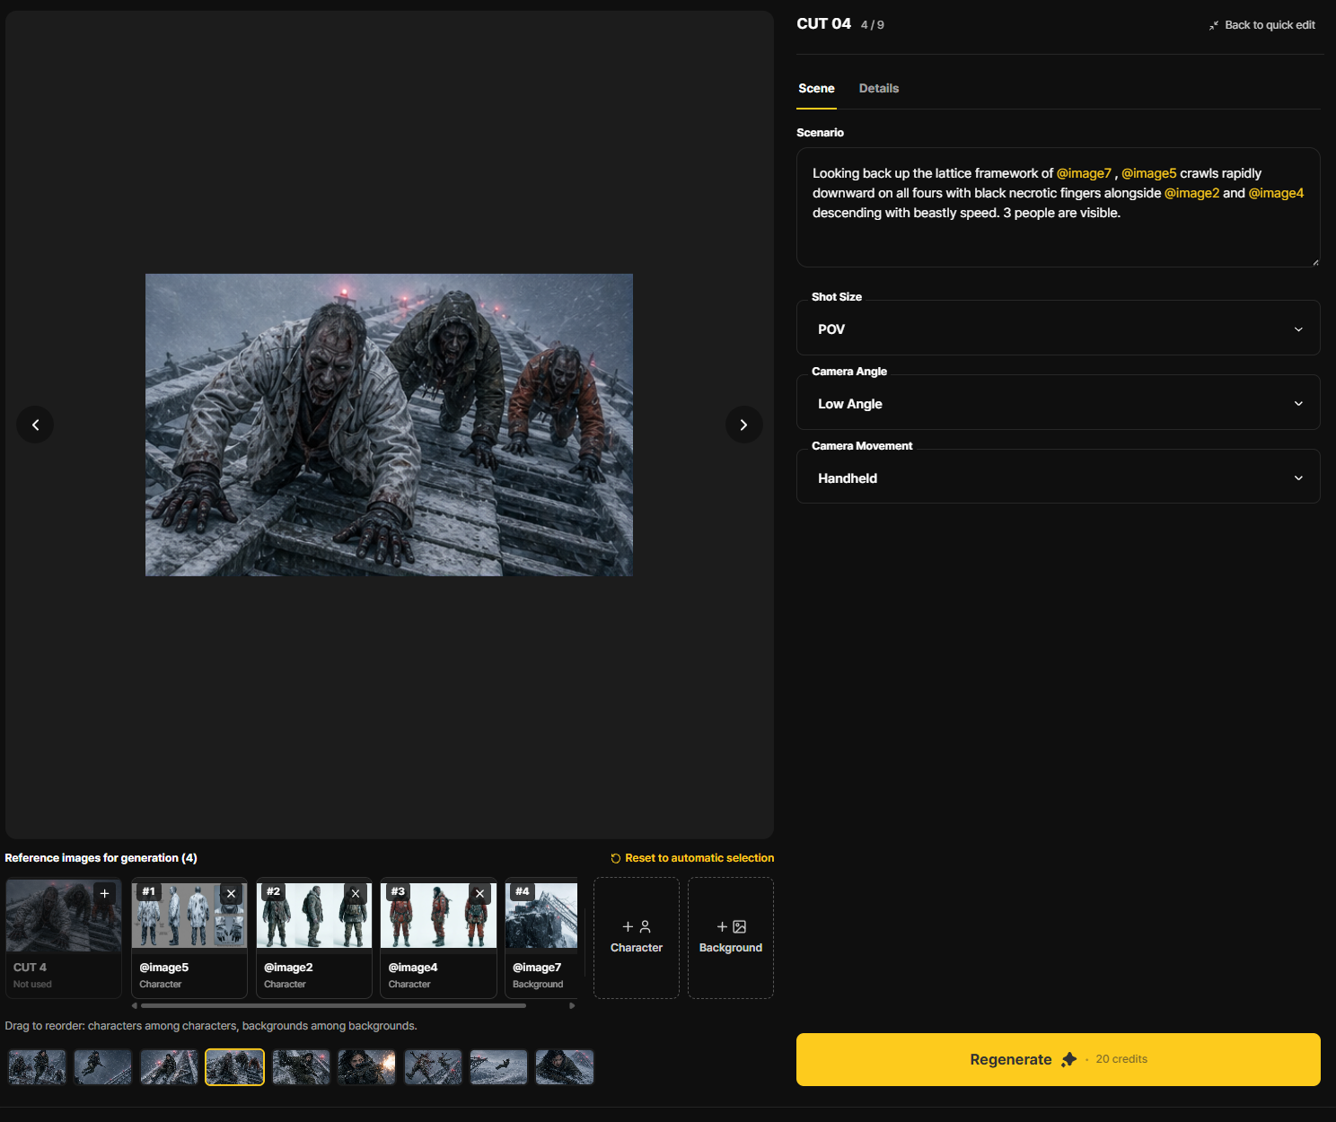Open the seventh cut in the filmstrip
Viewport: 1336px width, 1122px height.
click(433, 1067)
